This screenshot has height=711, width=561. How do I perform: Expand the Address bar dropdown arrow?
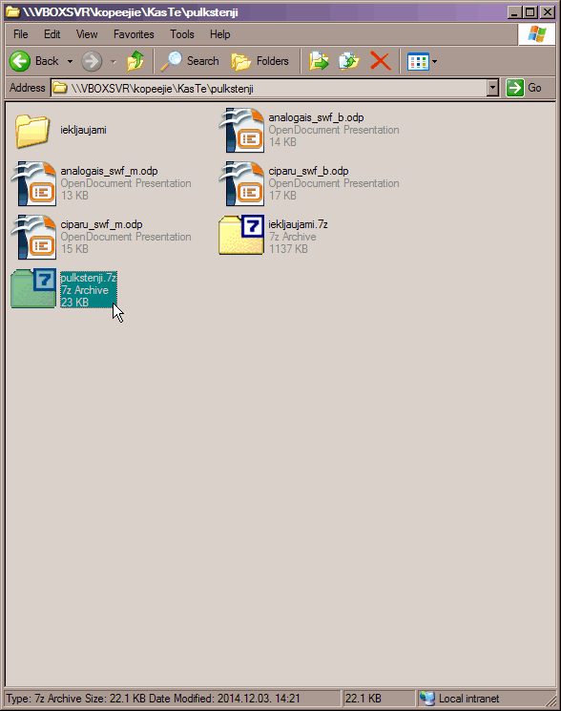[492, 88]
